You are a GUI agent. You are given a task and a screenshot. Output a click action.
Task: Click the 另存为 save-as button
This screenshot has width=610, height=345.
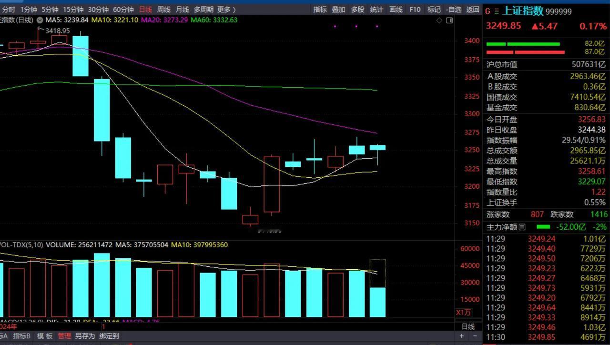[x=85, y=336]
